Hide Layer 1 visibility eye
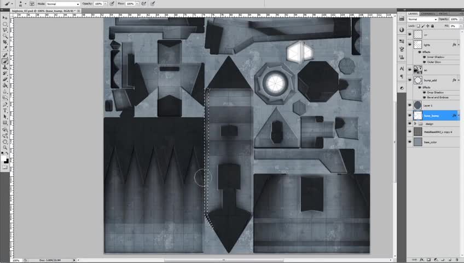The image size is (464, 263). tap(410, 105)
